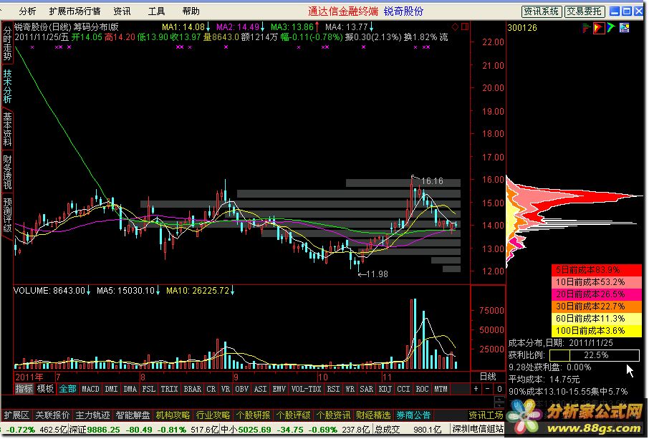Choose the ROC indicator
The image size is (649, 439).
(422, 390)
